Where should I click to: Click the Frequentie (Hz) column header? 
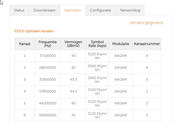48,44
